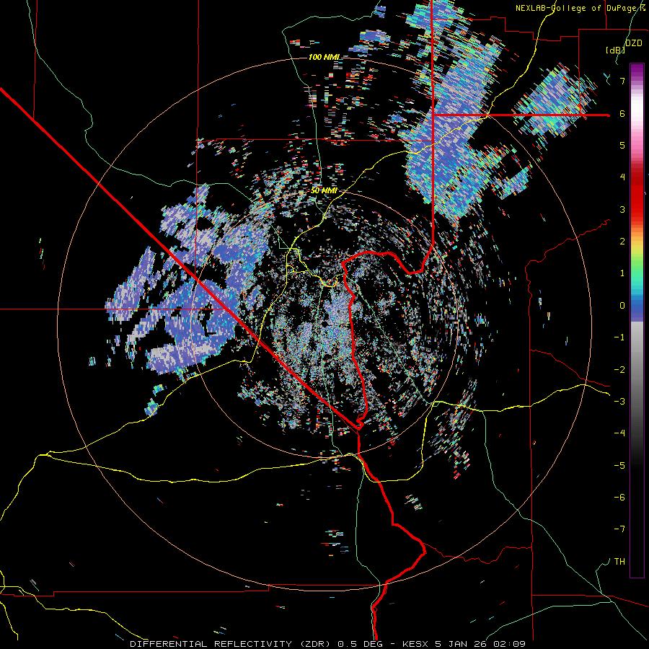The height and width of the screenshot is (649, 649).
Task: Select the "-1" scale label
Action: [x=619, y=337]
